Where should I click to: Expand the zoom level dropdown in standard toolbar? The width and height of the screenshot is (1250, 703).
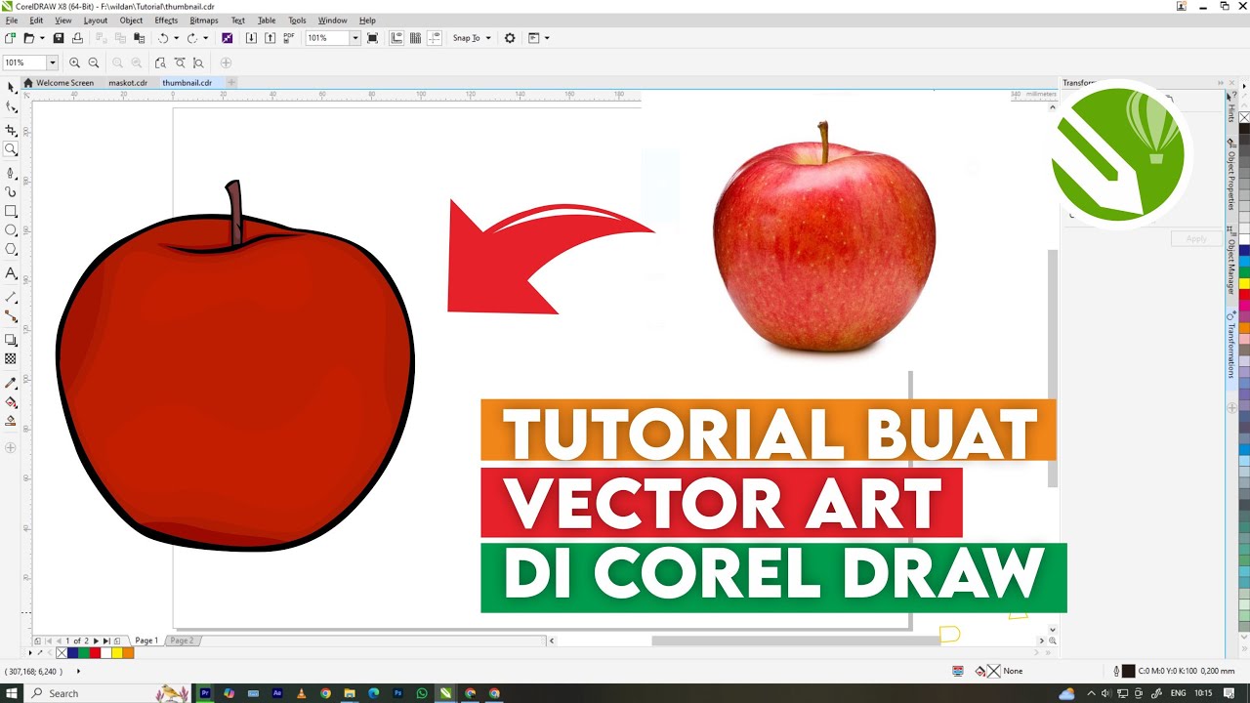354,38
